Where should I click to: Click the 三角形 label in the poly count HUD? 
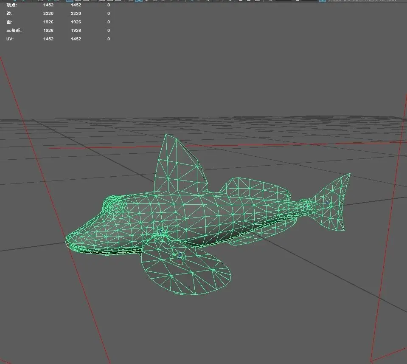click(x=14, y=31)
